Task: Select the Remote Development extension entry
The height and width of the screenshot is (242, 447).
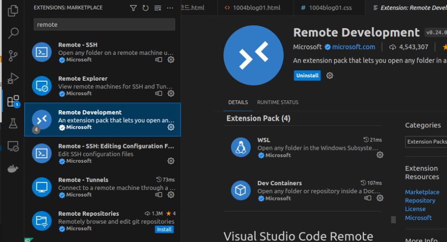Action: click(x=103, y=120)
